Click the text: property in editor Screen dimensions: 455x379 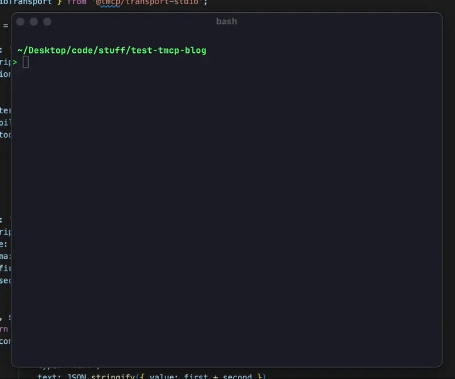coord(49,375)
